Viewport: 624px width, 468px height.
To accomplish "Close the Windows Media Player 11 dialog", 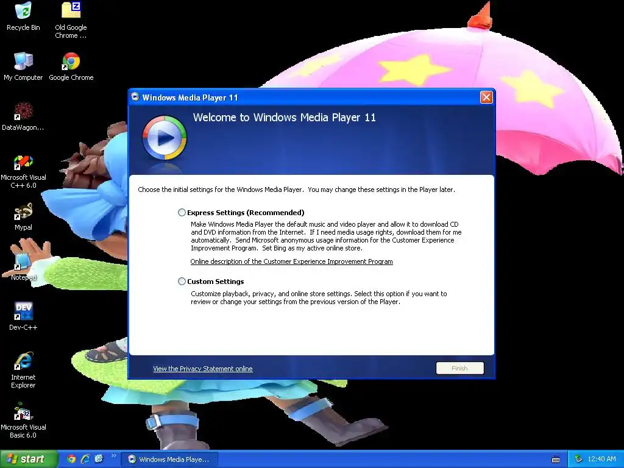I will (486, 97).
